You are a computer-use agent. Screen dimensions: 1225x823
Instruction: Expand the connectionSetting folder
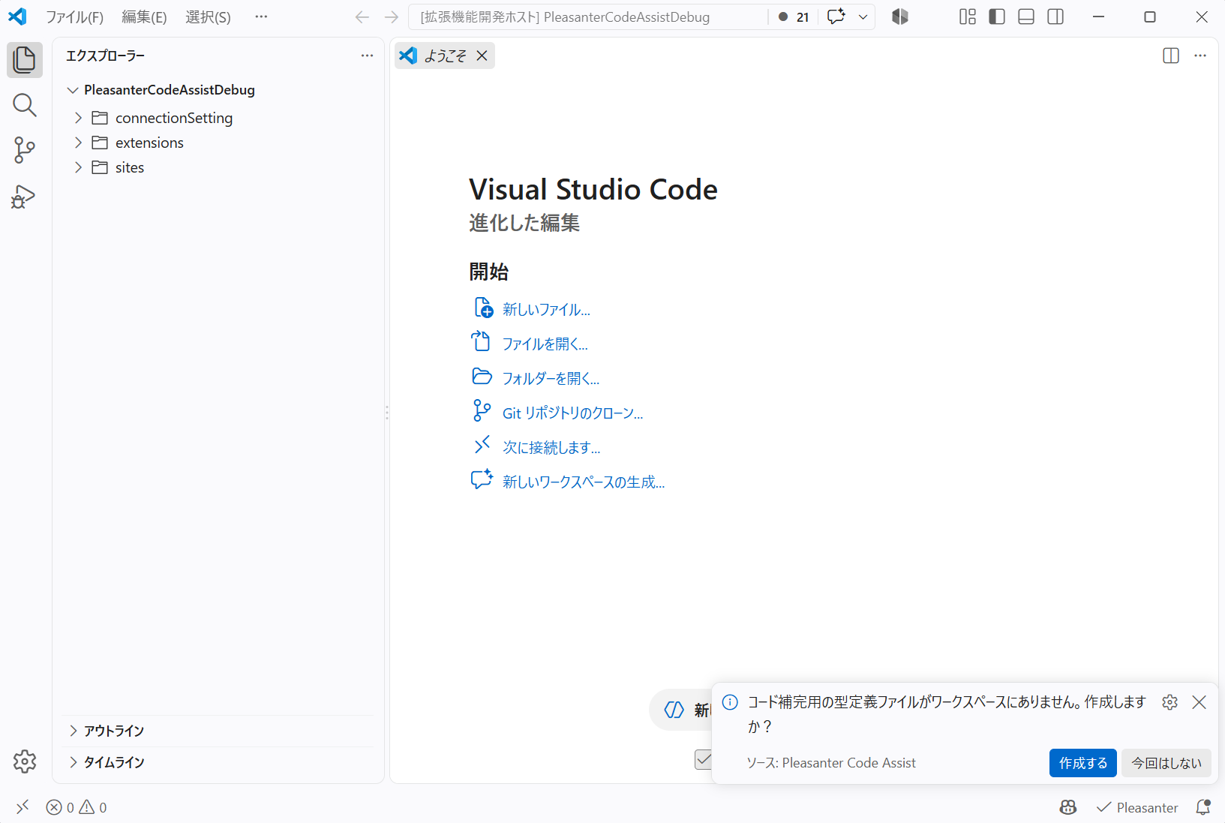pyautogui.click(x=78, y=118)
